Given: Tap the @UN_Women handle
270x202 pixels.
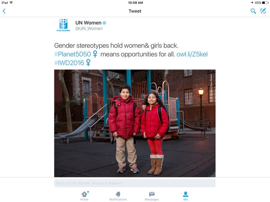Looking at the screenshot, I should coord(89,29).
